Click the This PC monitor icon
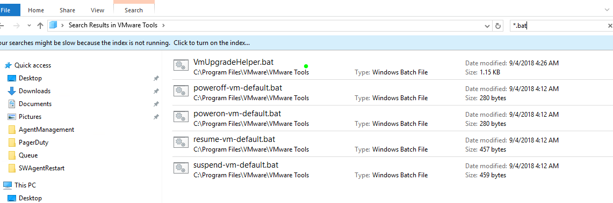The image size is (613, 203). click(x=8, y=185)
